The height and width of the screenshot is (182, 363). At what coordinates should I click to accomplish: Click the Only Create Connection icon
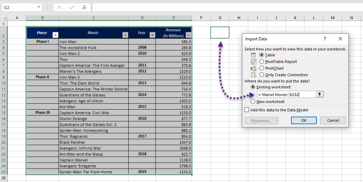pyautogui.click(x=253, y=75)
